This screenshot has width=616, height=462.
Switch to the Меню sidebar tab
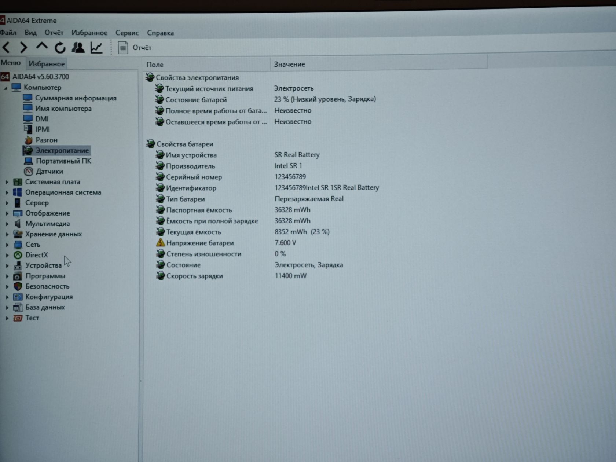point(11,63)
